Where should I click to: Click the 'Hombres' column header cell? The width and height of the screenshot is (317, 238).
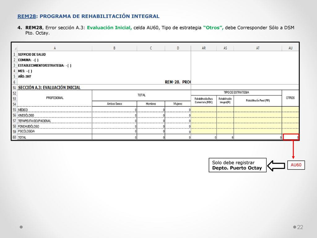click(151, 104)
